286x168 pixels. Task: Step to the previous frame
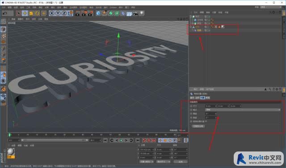pos(117,140)
